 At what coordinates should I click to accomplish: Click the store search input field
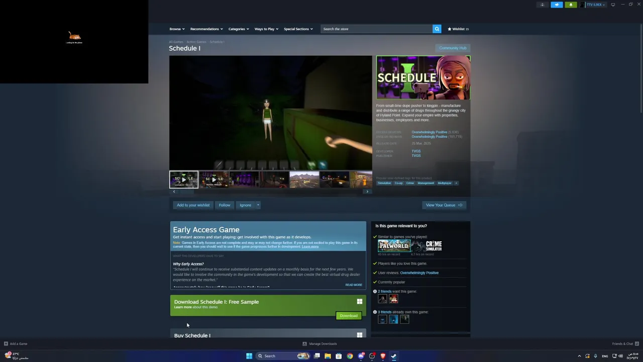point(377,29)
